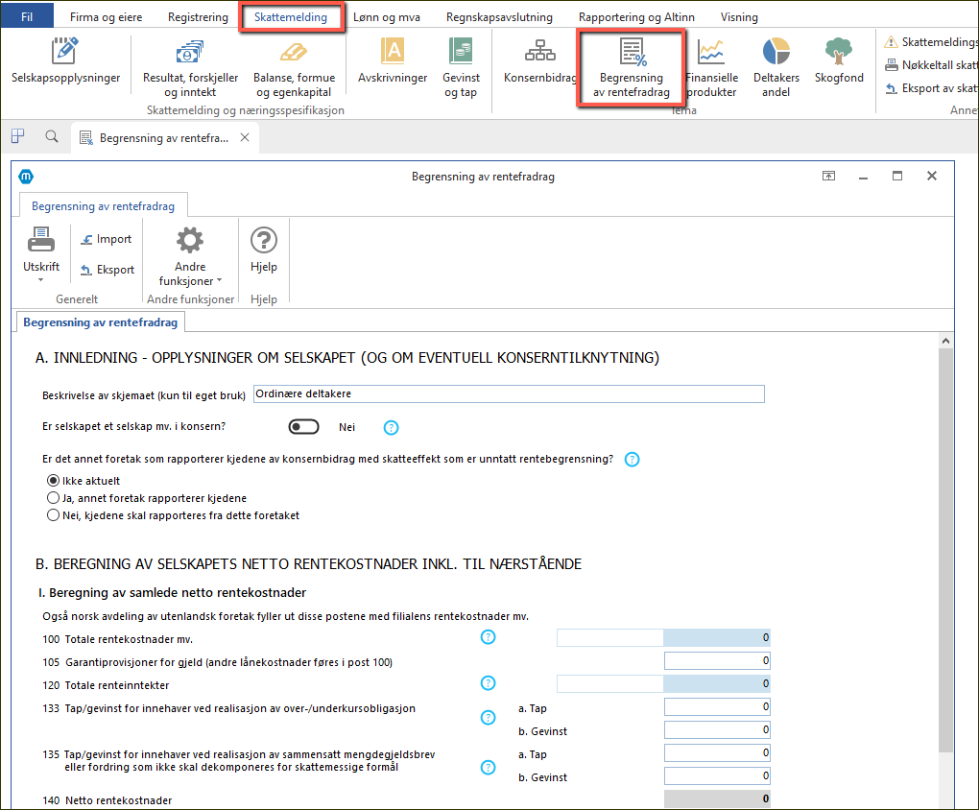Click post 135 a. Tap field
The image size is (979, 810).
tap(717, 753)
